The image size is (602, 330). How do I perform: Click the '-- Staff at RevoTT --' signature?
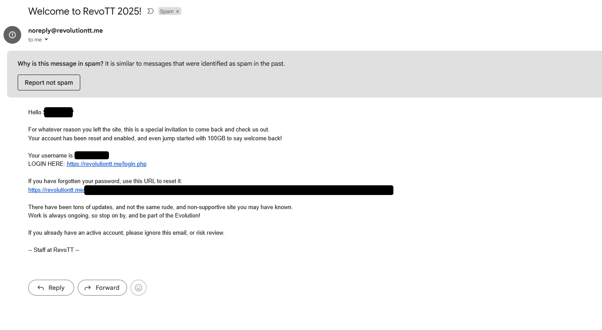coord(54,250)
